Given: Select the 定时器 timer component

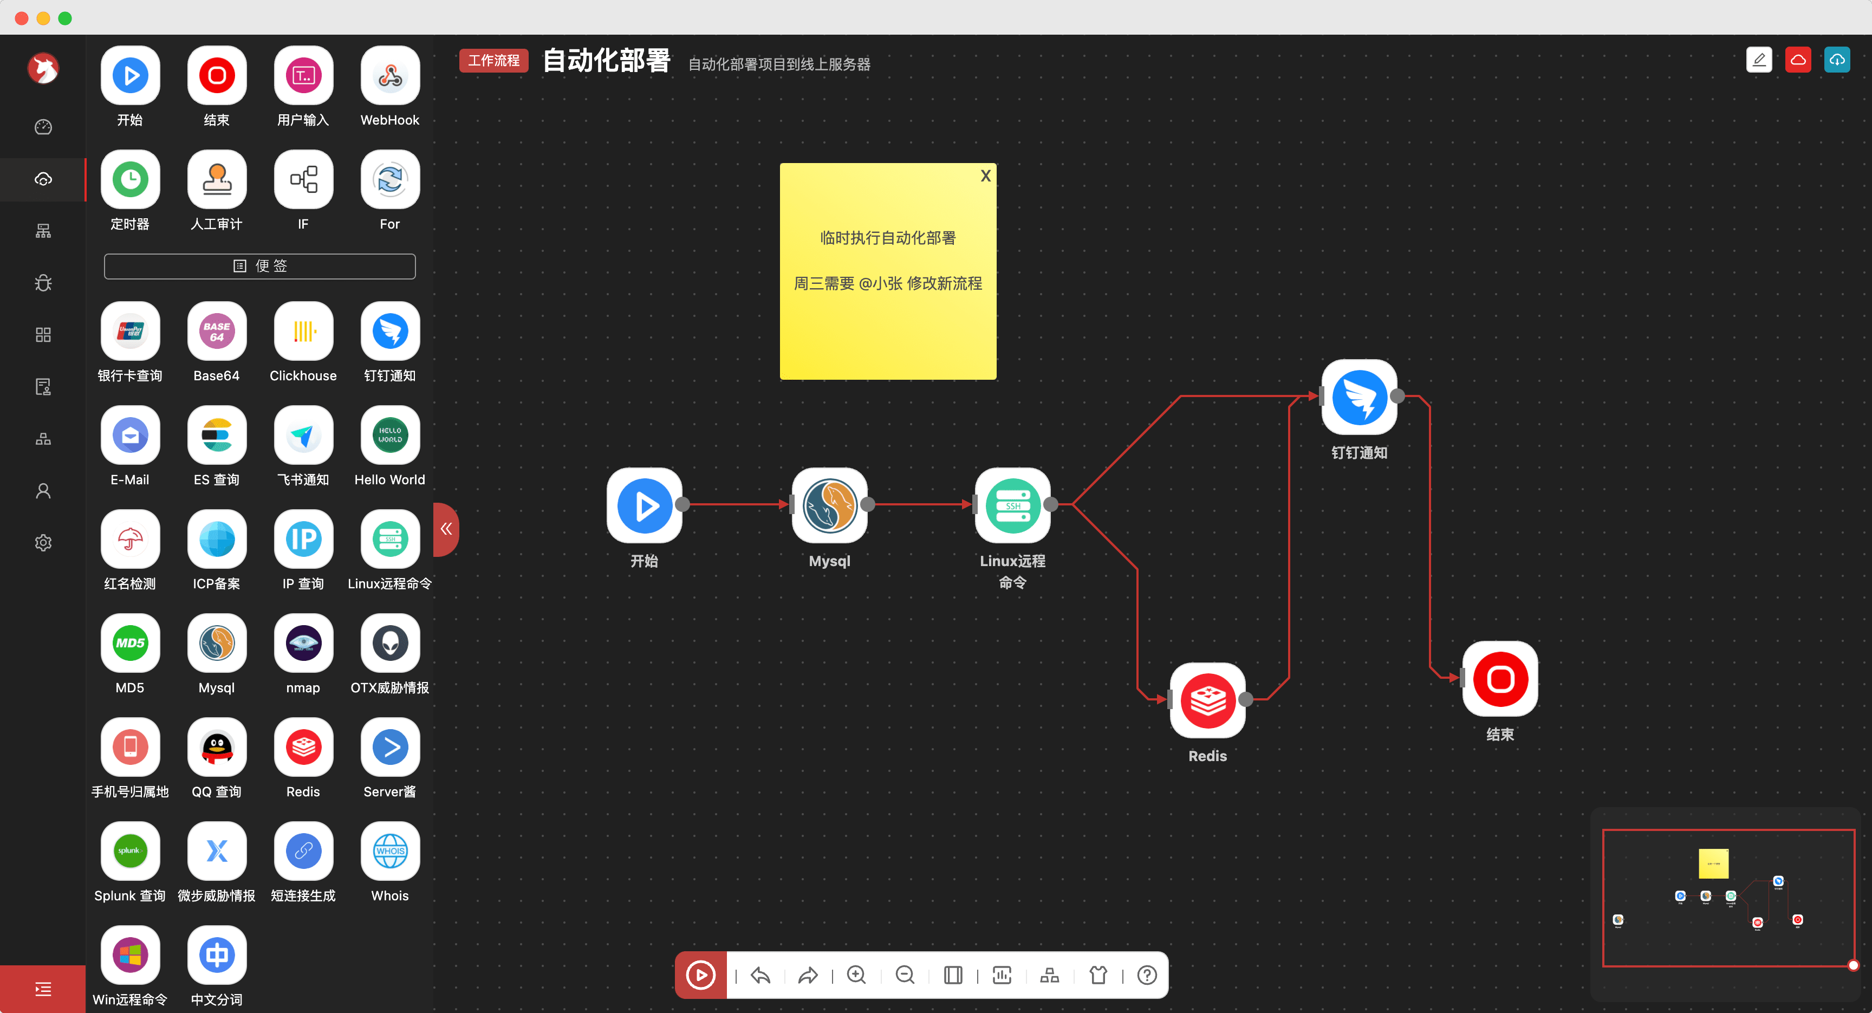Looking at the screenshot, I should click(130, 179).
